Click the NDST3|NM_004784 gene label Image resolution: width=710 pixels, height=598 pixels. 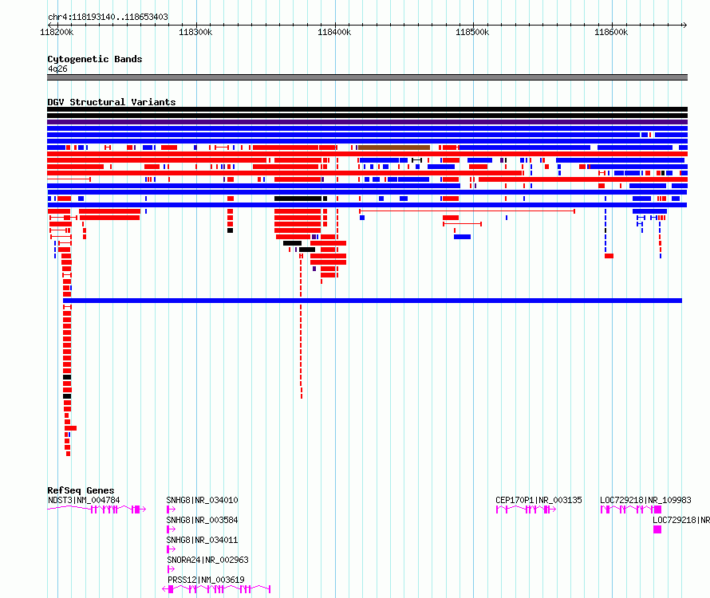(x=84, y=500)
